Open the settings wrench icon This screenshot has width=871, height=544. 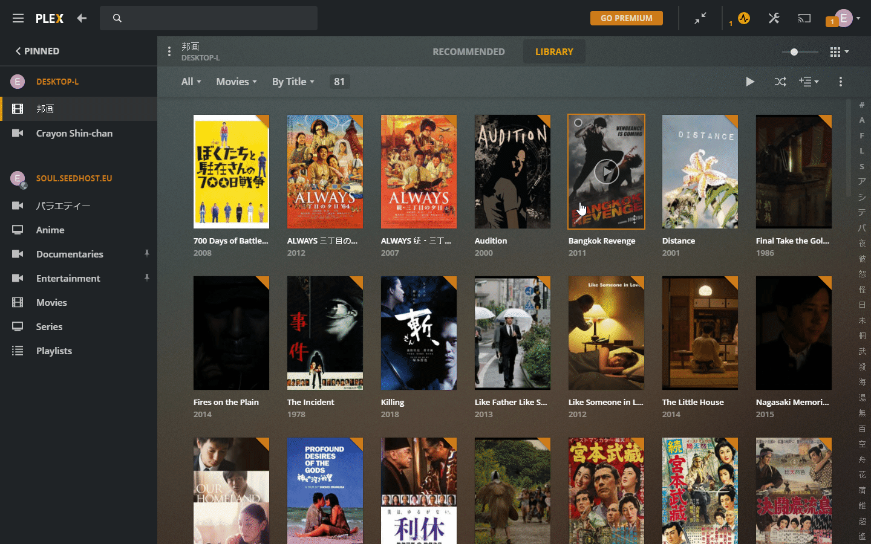[774, 18]
